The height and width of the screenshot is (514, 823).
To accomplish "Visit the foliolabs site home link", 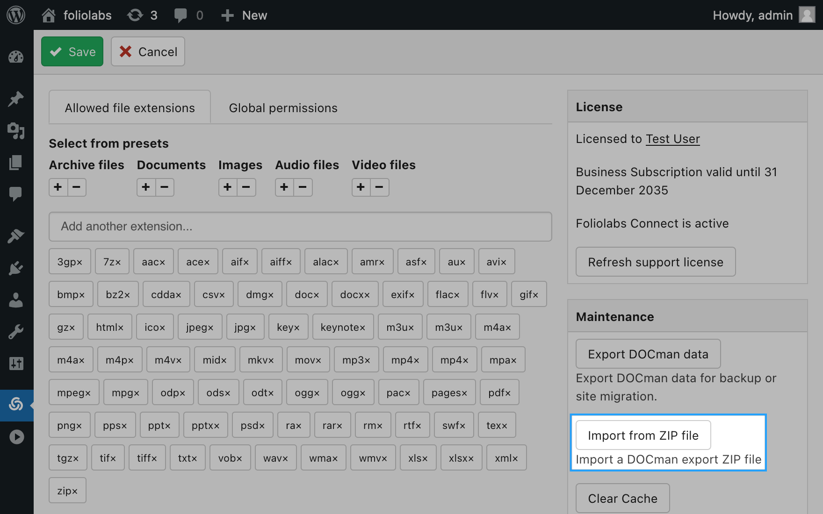I will (77, 15).
